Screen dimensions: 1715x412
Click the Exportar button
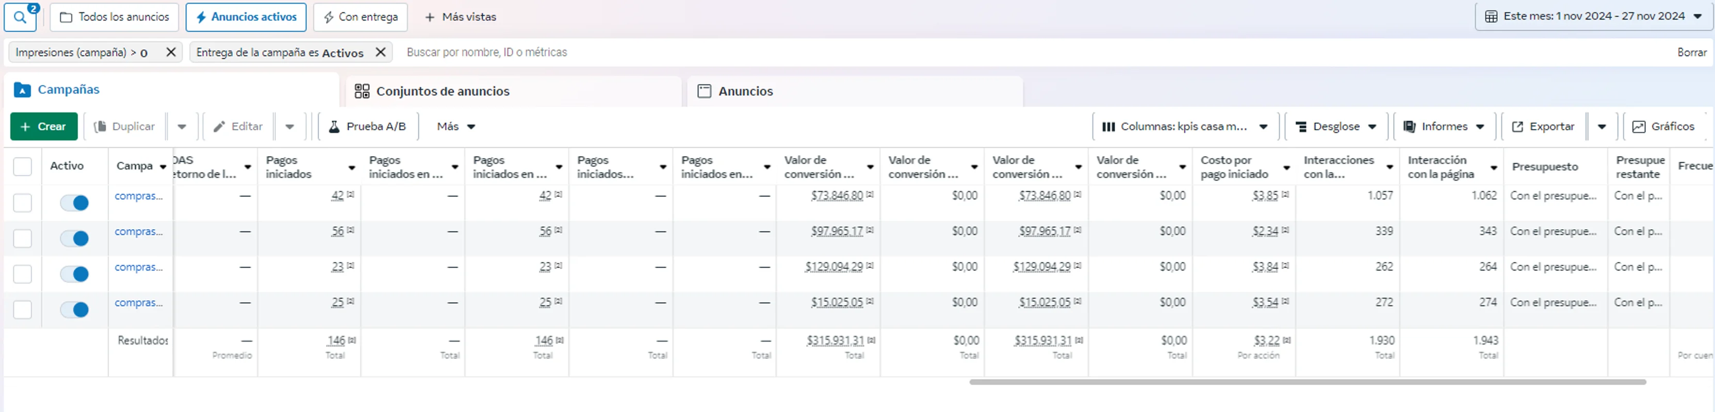pos(1544,126)
